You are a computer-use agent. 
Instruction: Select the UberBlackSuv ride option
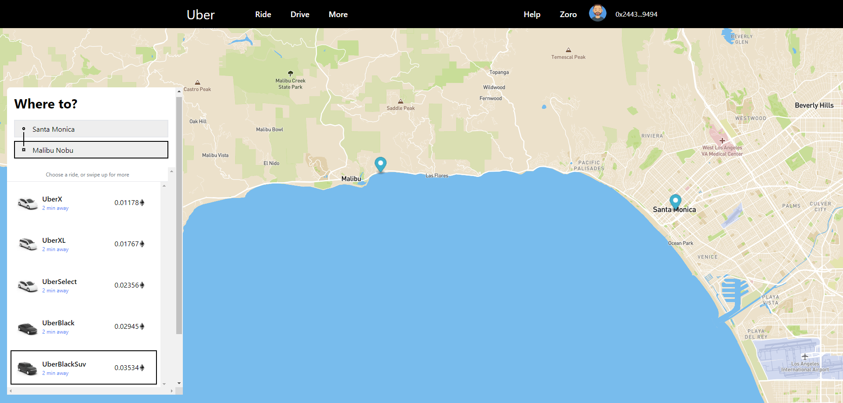point(84,367)
